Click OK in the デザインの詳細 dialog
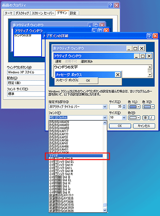The height and width of the screenshot is (216, 160). pyautogui.click(x=120, y=126)
